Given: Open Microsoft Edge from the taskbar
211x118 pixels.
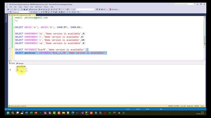Looking at the screenshot, I should click(73, 113).
